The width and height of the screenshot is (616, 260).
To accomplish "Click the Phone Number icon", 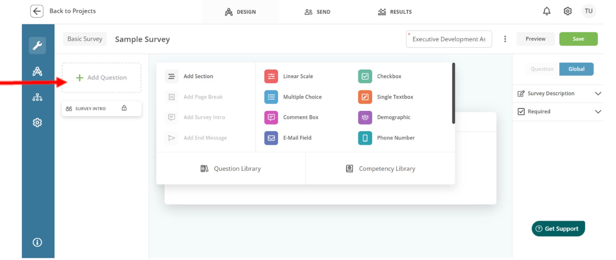I will tap(365, 138).
